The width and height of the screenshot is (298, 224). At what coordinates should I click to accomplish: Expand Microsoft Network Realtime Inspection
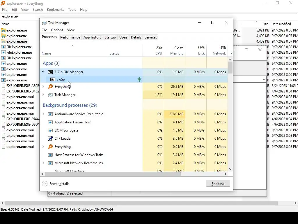[43, 163]
